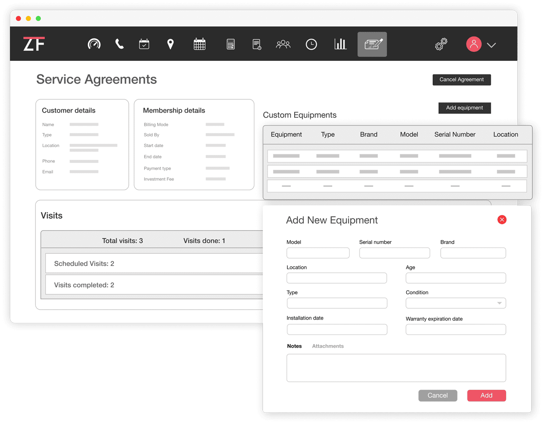Viewport: 544px width, 424px height.
Task: Click the Serial number input field
Action: [x=394, y=253]
